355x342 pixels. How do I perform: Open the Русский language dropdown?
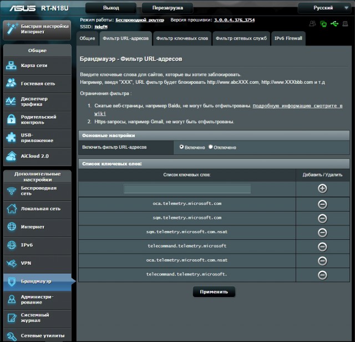tap(326, 8)
